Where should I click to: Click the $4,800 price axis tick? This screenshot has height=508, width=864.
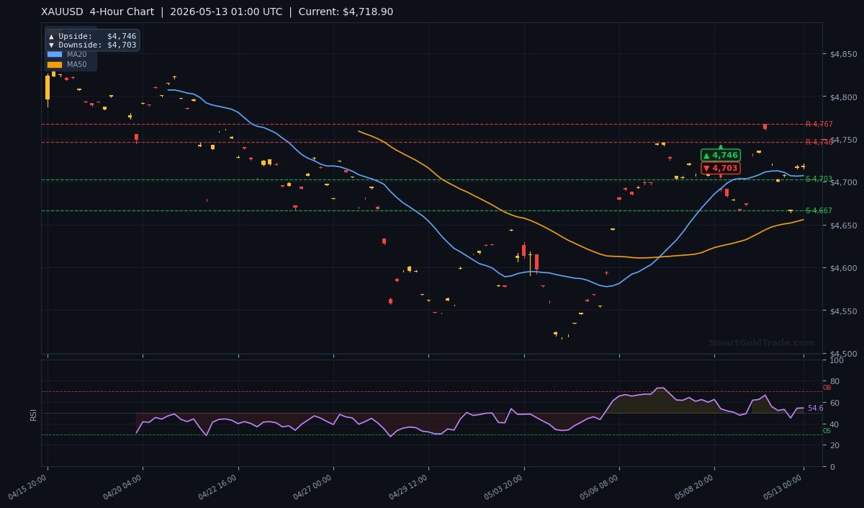pyautogui.click(x=843, y=97)
